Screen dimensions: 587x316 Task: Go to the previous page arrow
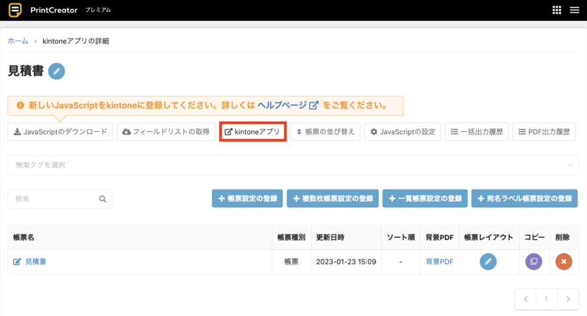point(526,299)
